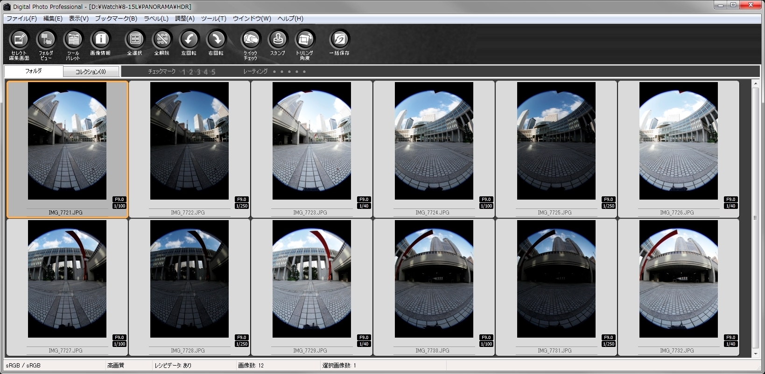Click the sRGB / sRGB status text

click(23, 366)
